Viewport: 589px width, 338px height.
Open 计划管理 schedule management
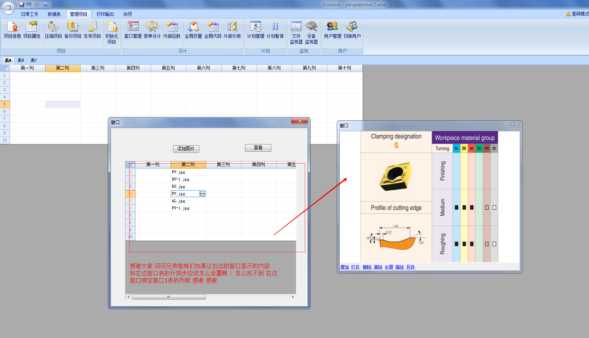pyautogui.click(x=255, y=30)
